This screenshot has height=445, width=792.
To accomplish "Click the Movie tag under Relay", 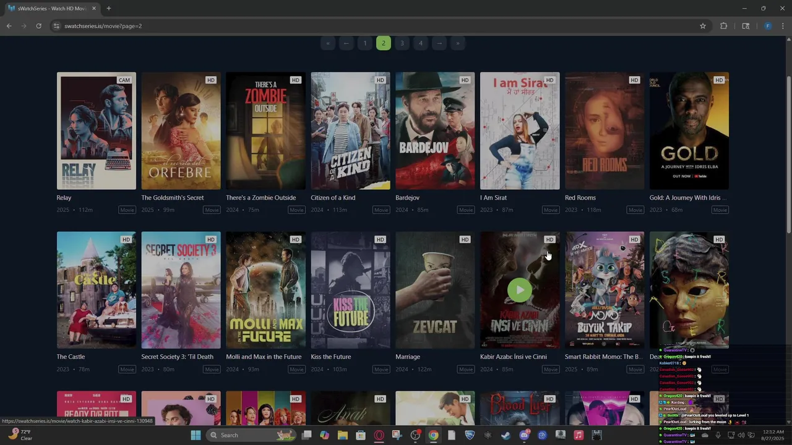I will coord(127,210).
